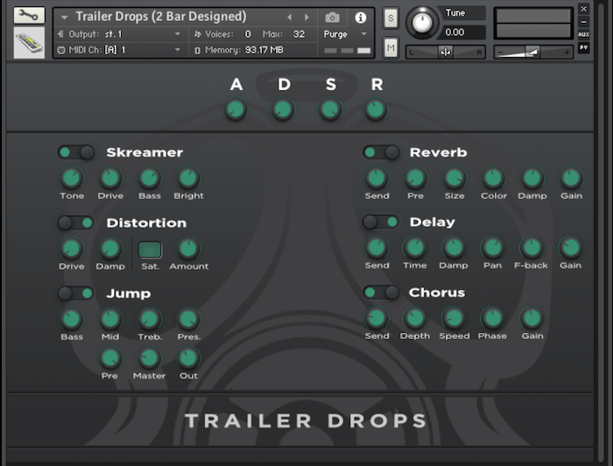Click the Reverb Damp knob
This screenshot has width=613, height=466.
point(532,179)
